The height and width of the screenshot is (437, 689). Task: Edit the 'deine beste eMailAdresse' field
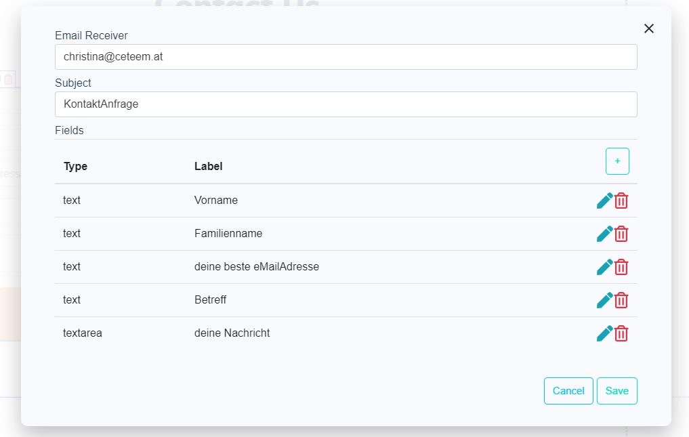(x=604, y=267)
